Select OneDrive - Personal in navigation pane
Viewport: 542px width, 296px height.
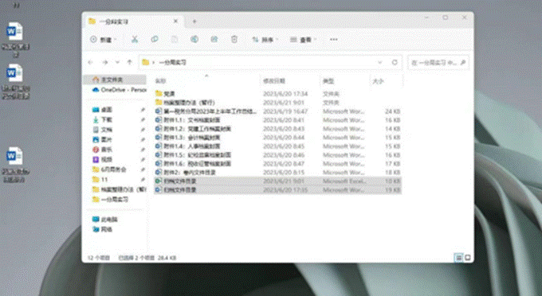pyautogui.click(x=120, y=90)
